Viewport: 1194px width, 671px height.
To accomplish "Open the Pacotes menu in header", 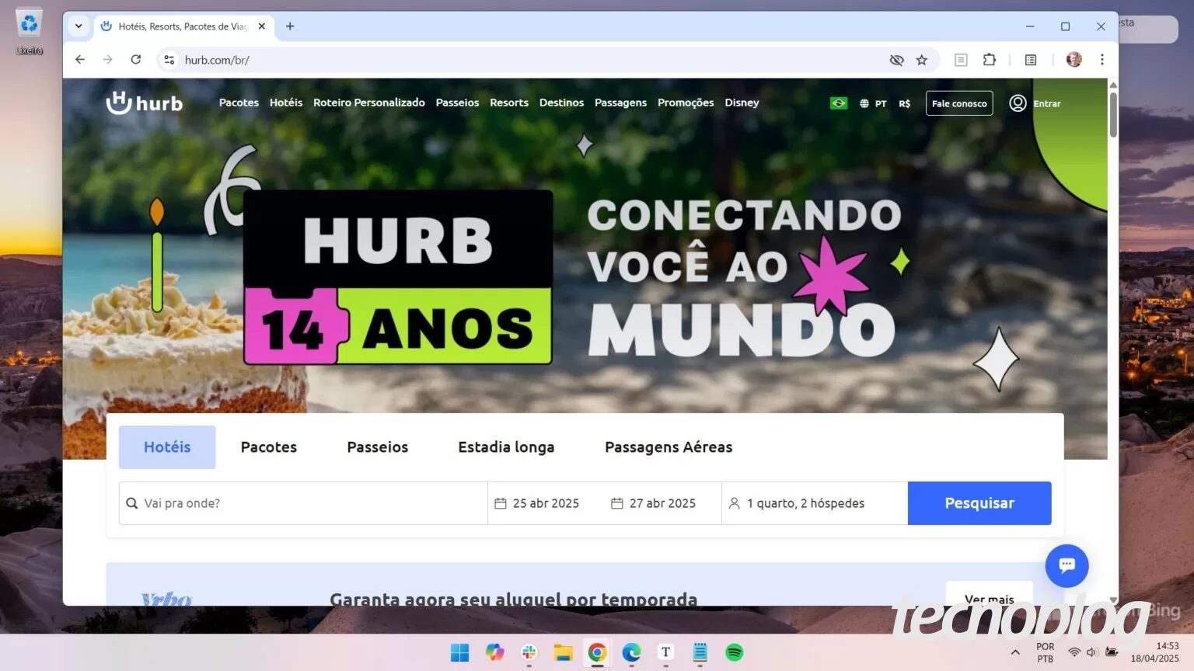I will (x=239, y=103).
